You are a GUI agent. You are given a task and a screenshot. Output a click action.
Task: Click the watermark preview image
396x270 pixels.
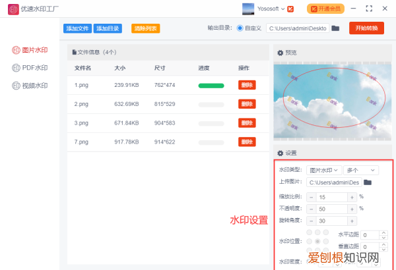333,101
